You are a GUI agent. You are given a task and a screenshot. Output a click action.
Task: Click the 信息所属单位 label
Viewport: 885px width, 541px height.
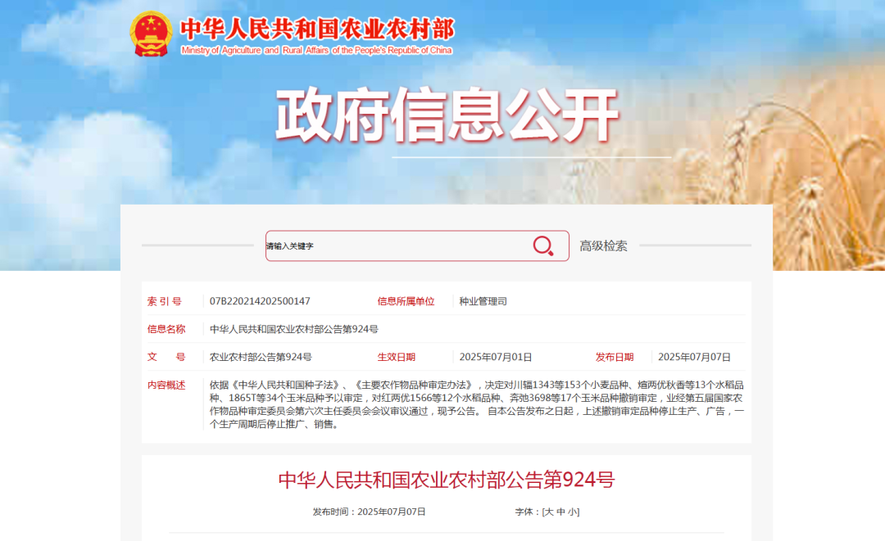coord(406,301)
